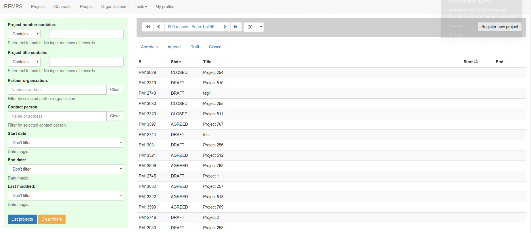
Task: Expand the Last modified filter dropdown
Action: click(x=66, y=196)
